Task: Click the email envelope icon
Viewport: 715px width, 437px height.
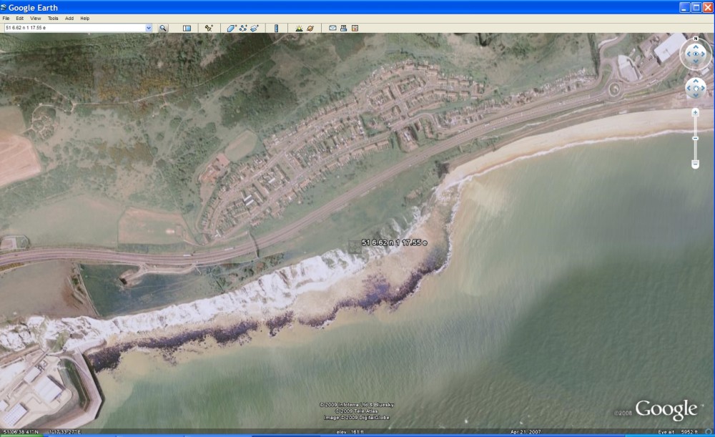Action: click(x=332, y=28)
